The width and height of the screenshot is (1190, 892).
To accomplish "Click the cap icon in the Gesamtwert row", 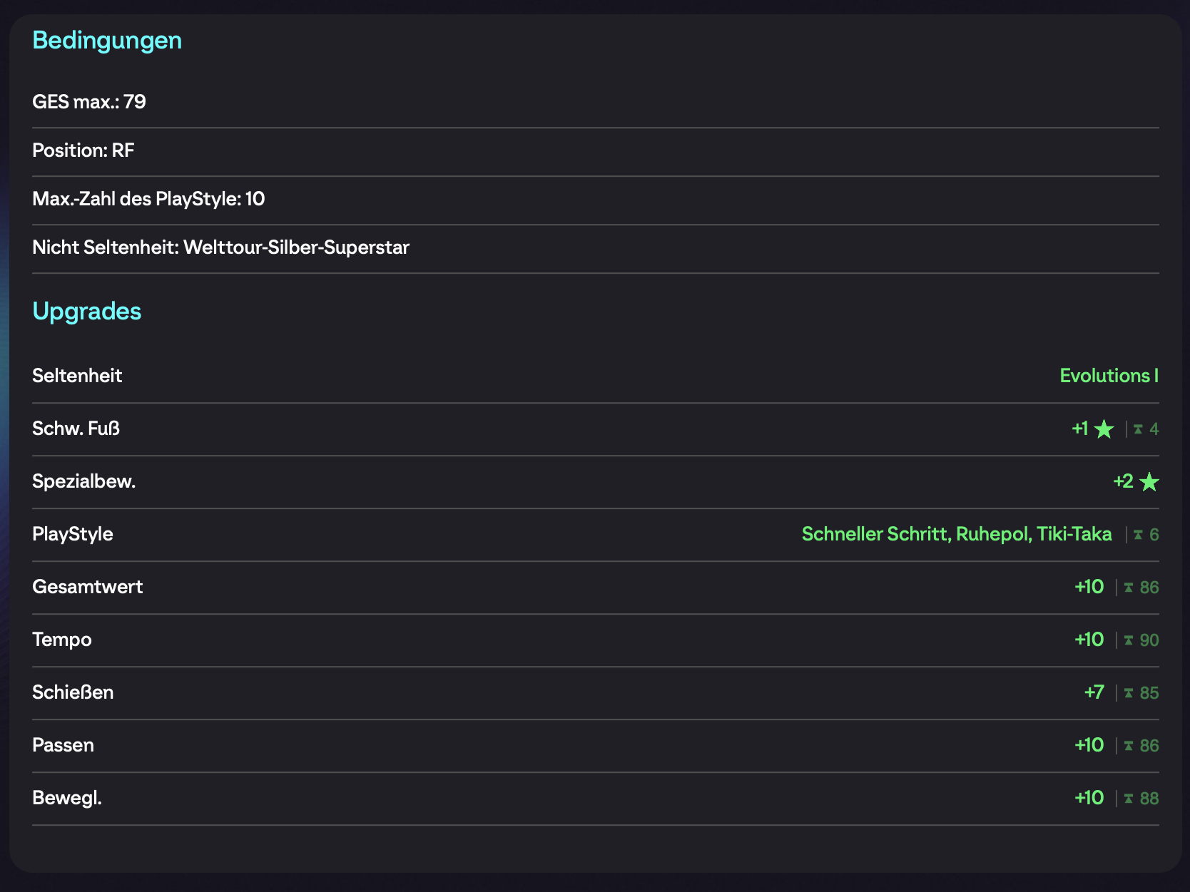I will point(1129,588).
